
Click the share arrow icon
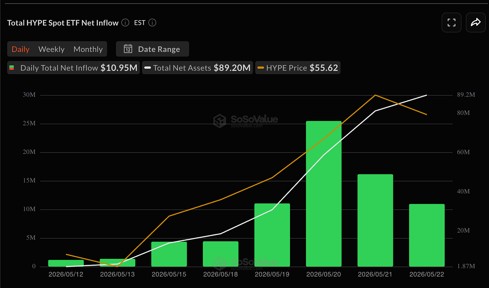(x=476, y=22)
